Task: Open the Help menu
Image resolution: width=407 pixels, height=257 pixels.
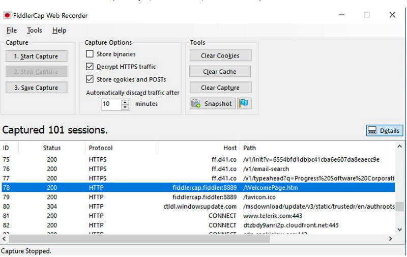Action: pos(59,31)
